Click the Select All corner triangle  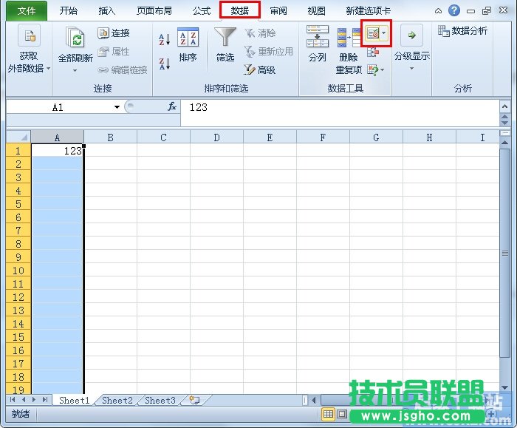(18, 137)
